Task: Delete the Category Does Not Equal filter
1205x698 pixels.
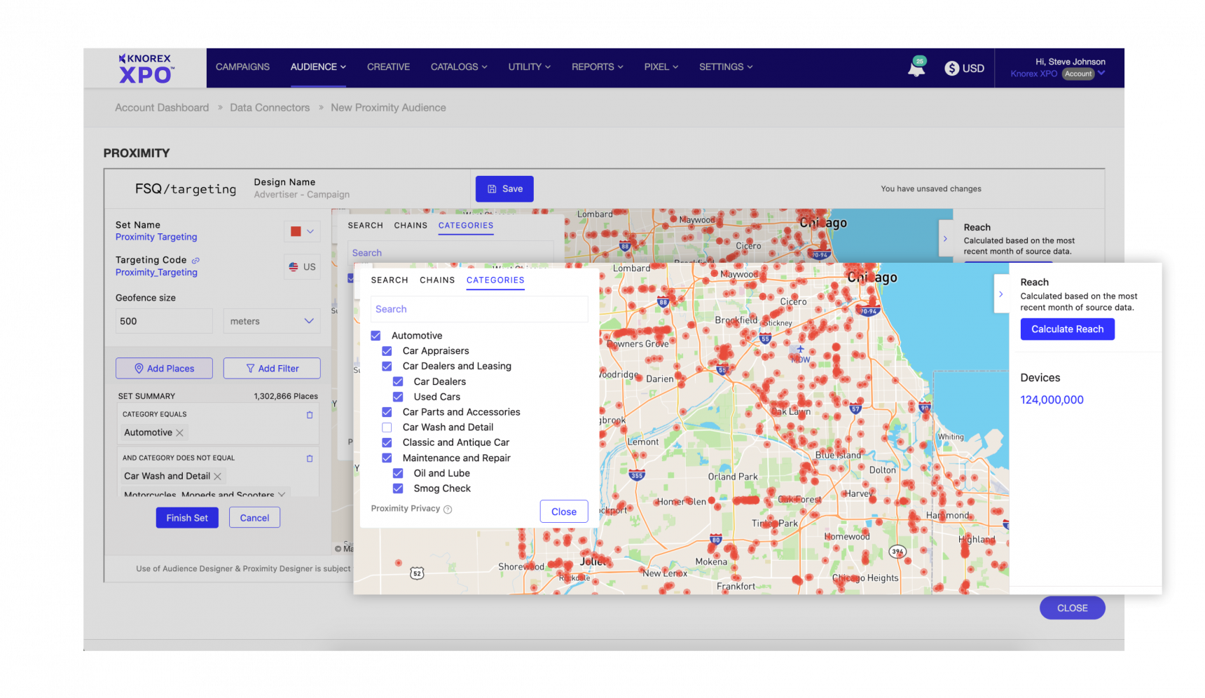Action: [310, 458]
